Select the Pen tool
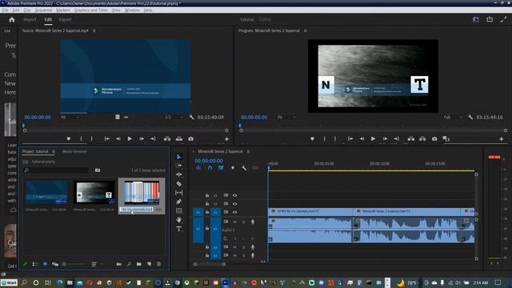The image size is (512, 288). pos(179,202)
